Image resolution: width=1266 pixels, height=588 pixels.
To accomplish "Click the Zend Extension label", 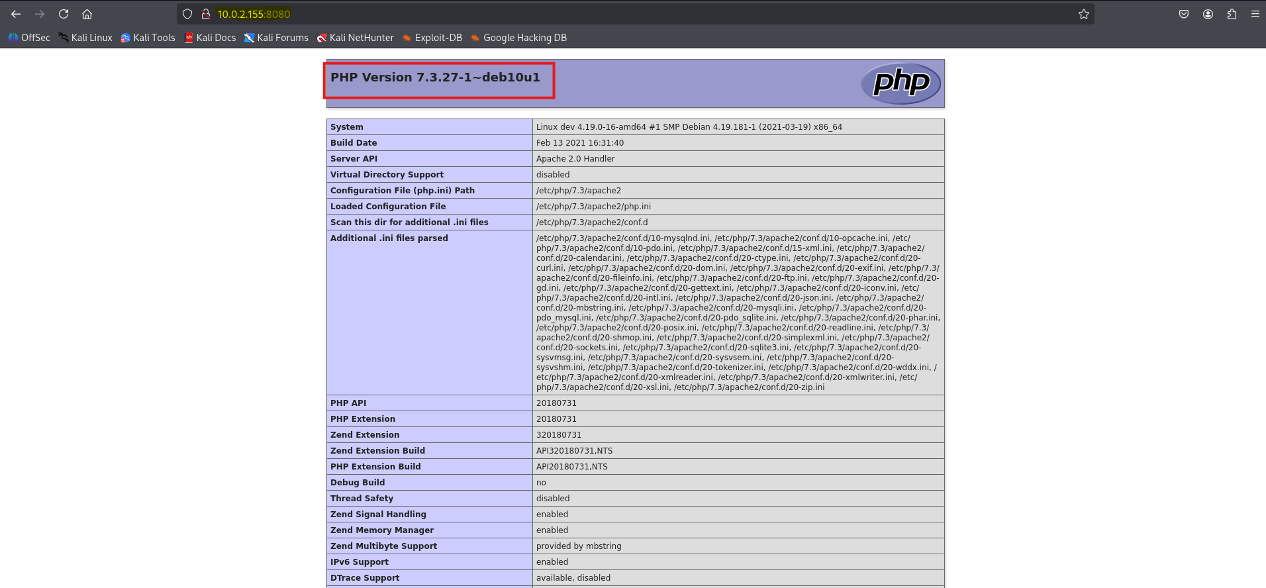I will click(365, 435).
